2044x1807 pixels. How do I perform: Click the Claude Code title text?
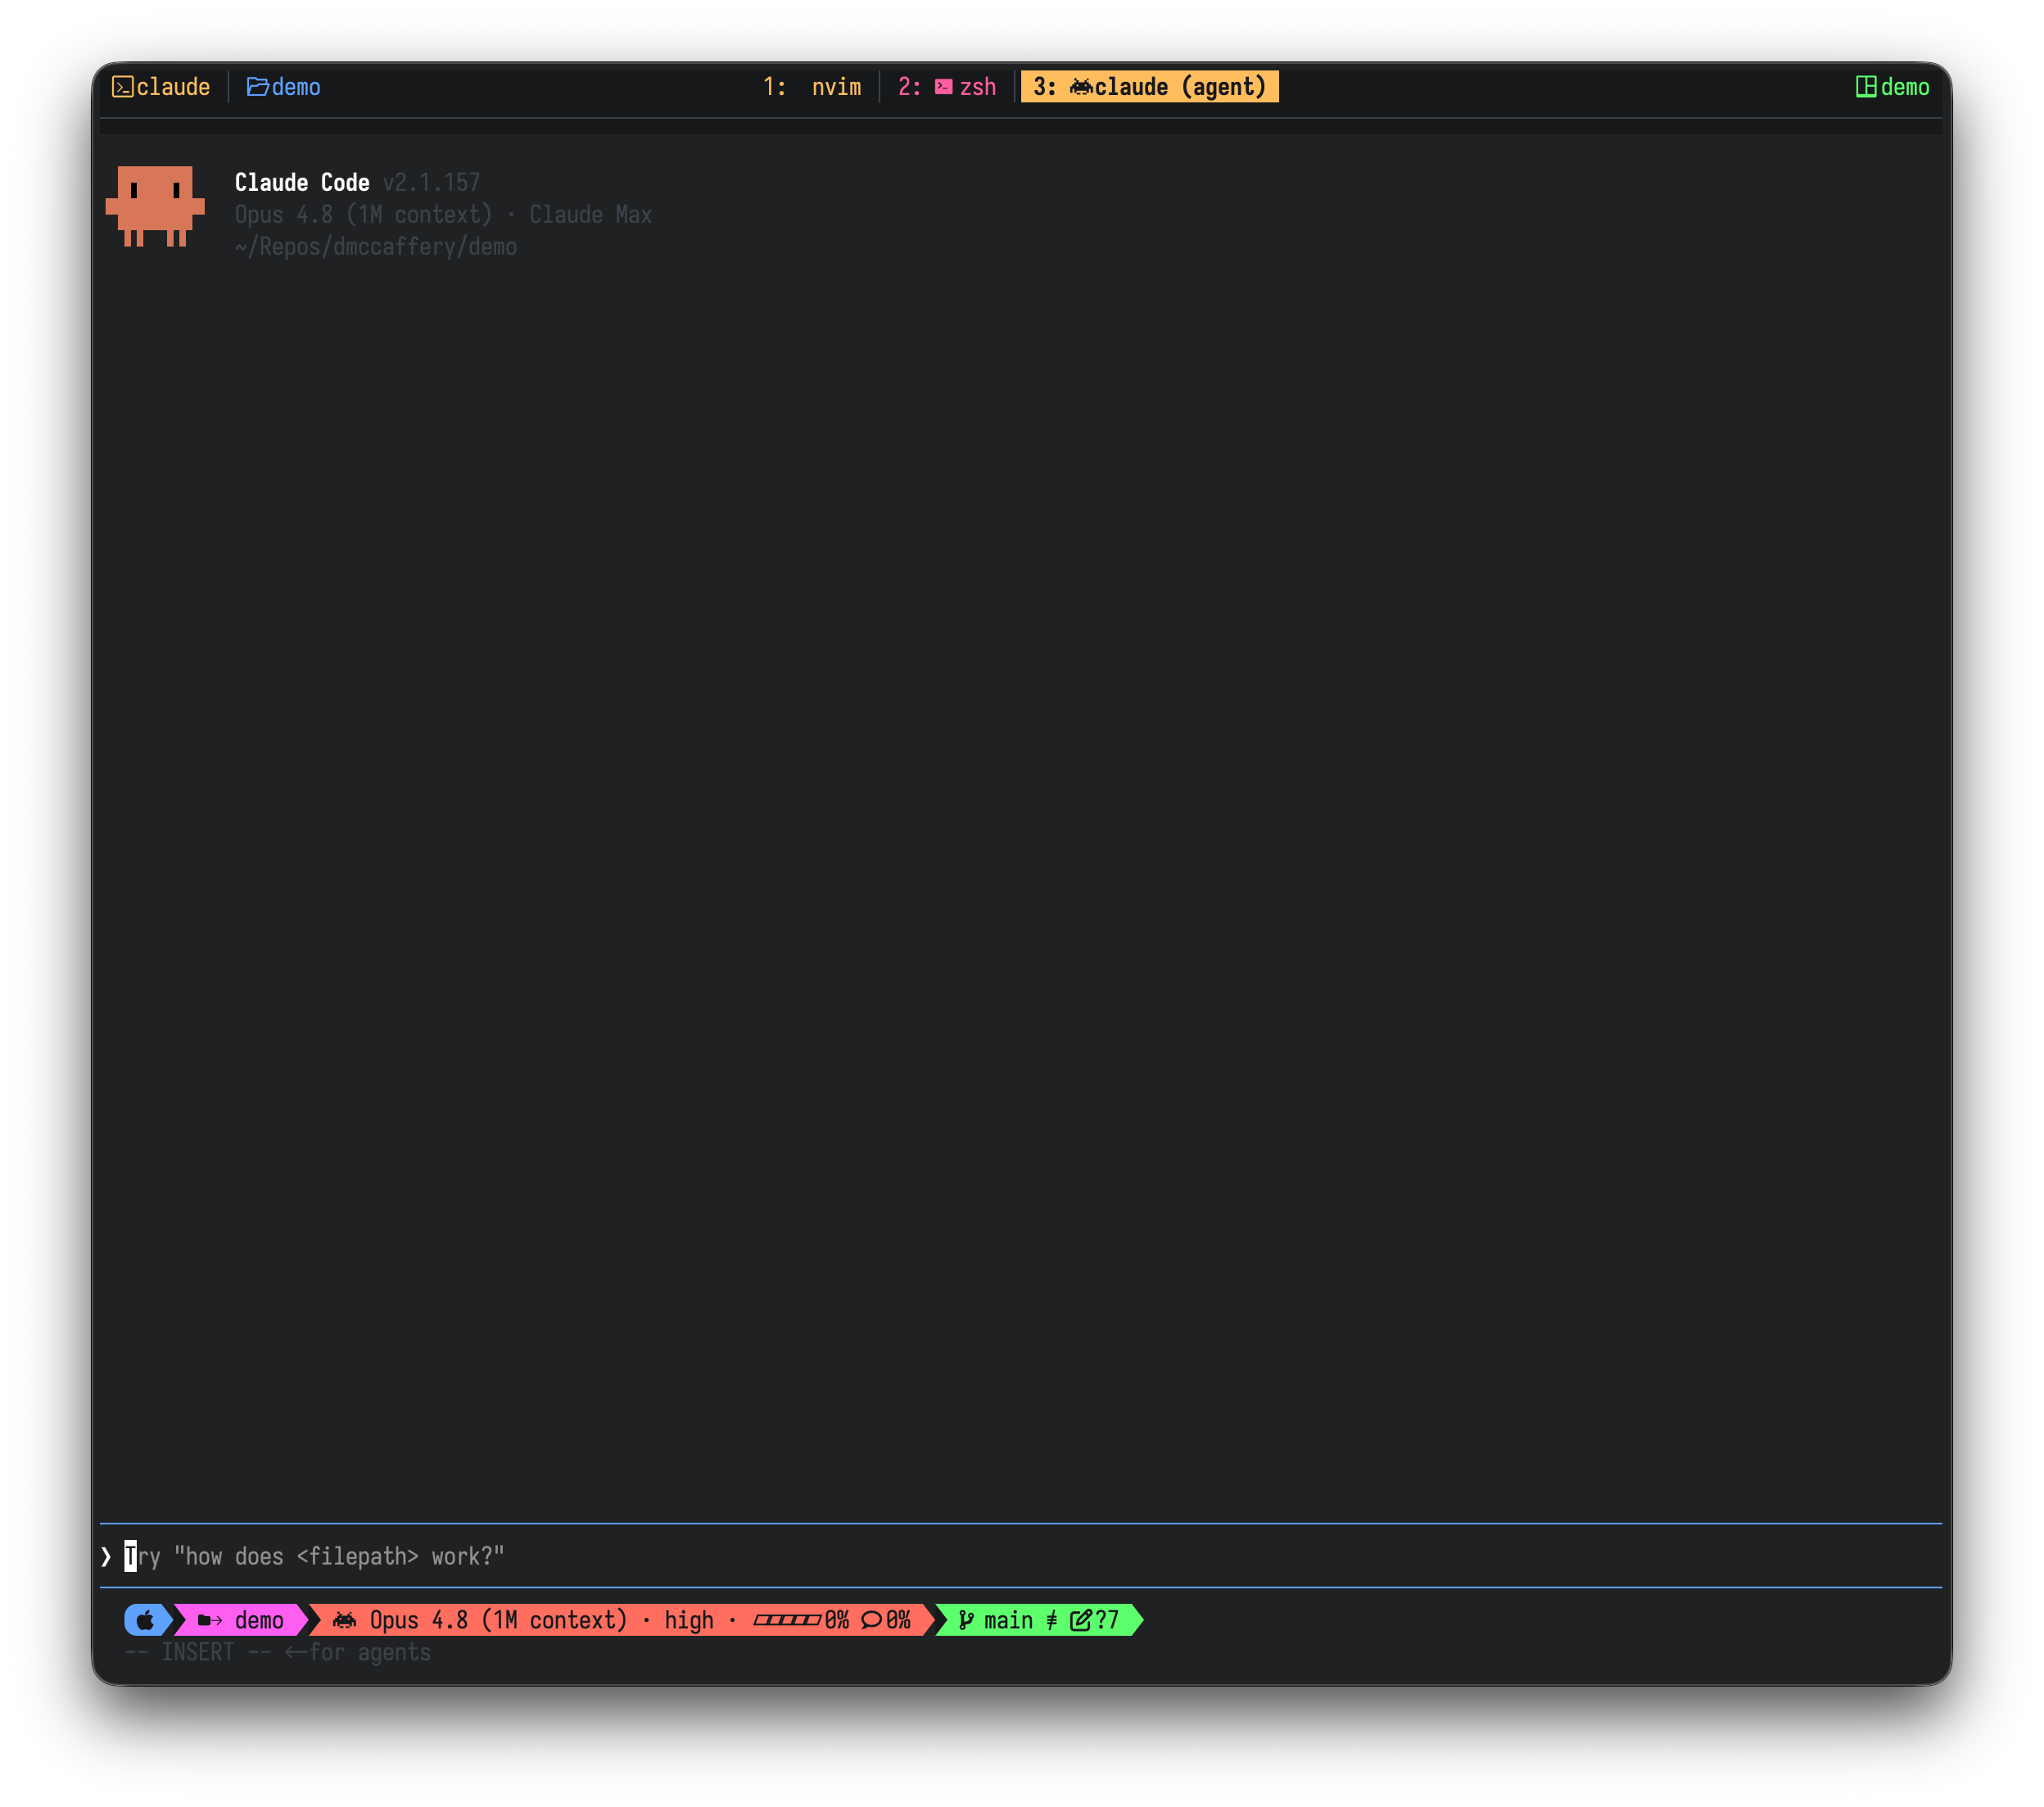click(302, 182)
